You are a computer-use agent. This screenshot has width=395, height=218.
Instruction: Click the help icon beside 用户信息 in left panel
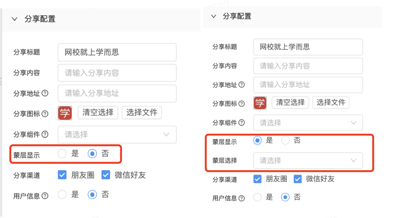(45, 195)
